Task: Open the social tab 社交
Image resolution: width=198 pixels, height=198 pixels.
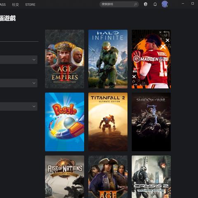Action: [15, 5]
